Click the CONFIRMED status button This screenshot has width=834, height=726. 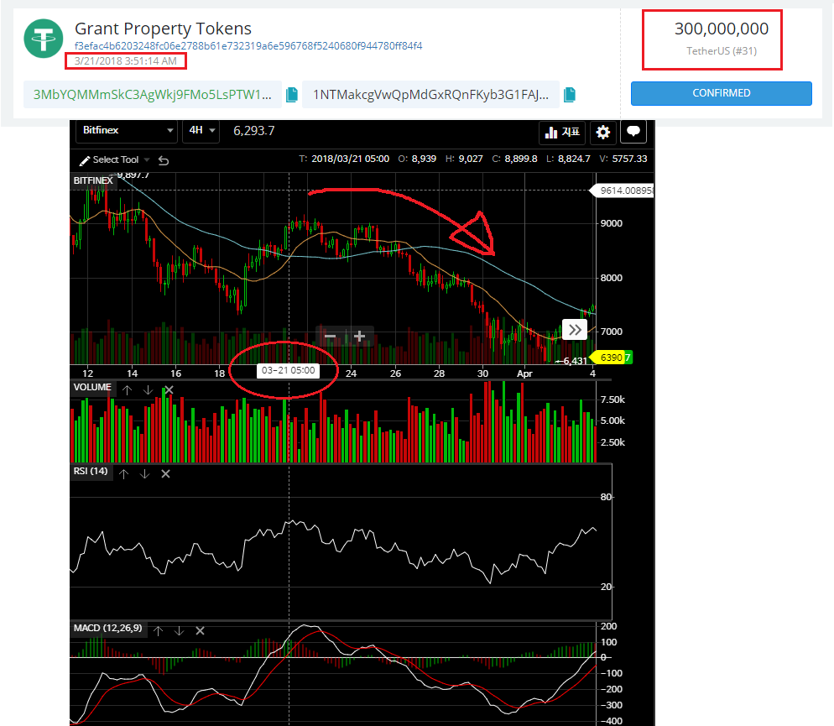(x=722, y=93)
